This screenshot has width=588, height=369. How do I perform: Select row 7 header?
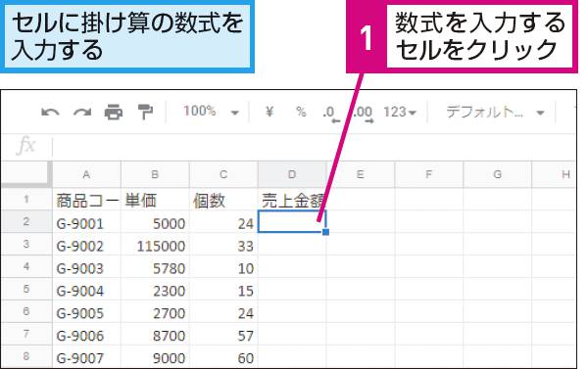click(x=26, y=334)
